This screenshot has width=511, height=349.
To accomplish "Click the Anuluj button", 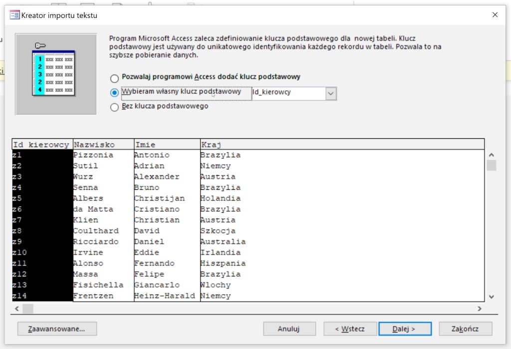I will tap(289, 329).
